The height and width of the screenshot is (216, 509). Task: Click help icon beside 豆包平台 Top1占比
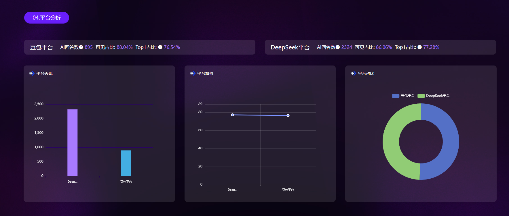coord(160,47)
